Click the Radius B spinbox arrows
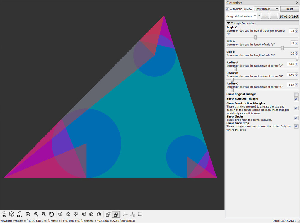Image resolution: width=300 pixels, height=223 pixels. point(296,75)
